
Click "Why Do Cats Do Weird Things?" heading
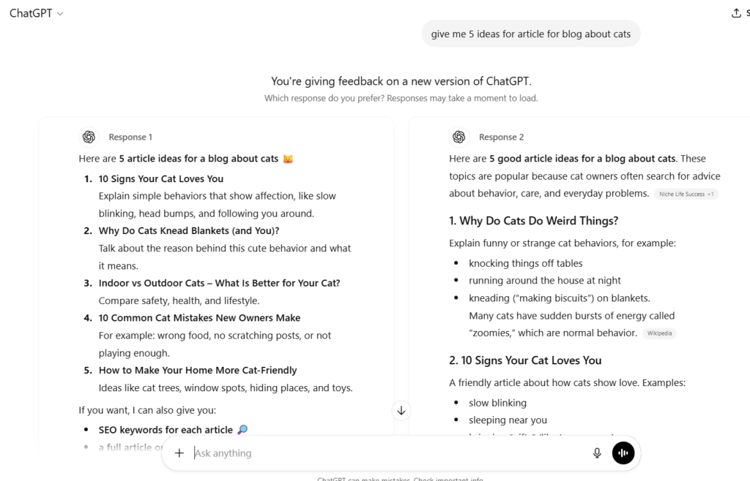[533, 221]
